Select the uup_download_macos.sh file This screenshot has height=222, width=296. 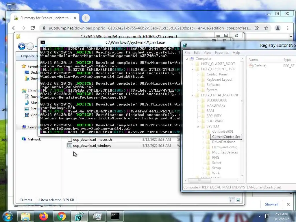click(92, 140)
